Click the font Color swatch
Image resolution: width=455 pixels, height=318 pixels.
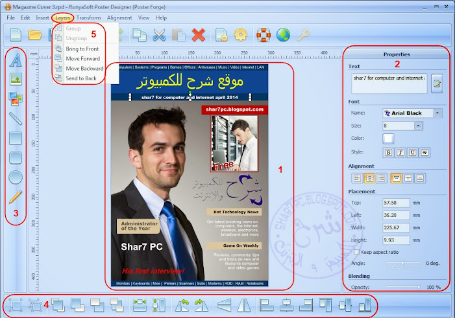click(x=389, y=139)
